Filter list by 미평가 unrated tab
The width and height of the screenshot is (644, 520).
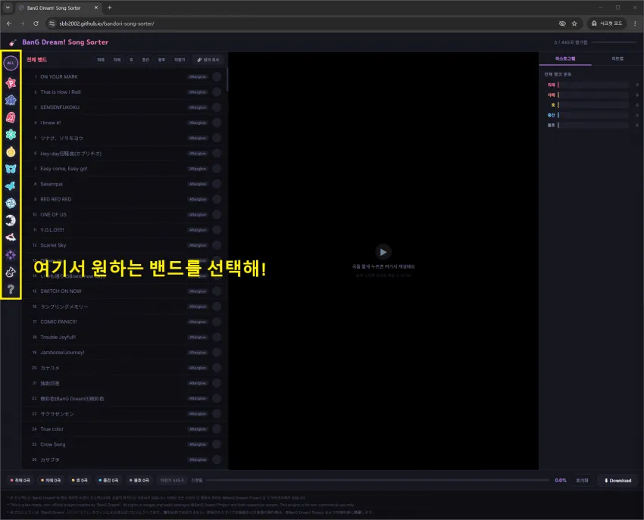pos(180,60)
